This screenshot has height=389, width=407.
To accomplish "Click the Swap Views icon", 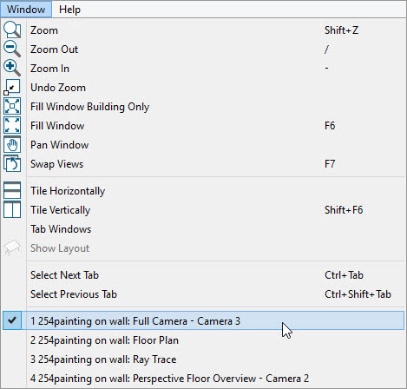I will [x=12, y=163].
